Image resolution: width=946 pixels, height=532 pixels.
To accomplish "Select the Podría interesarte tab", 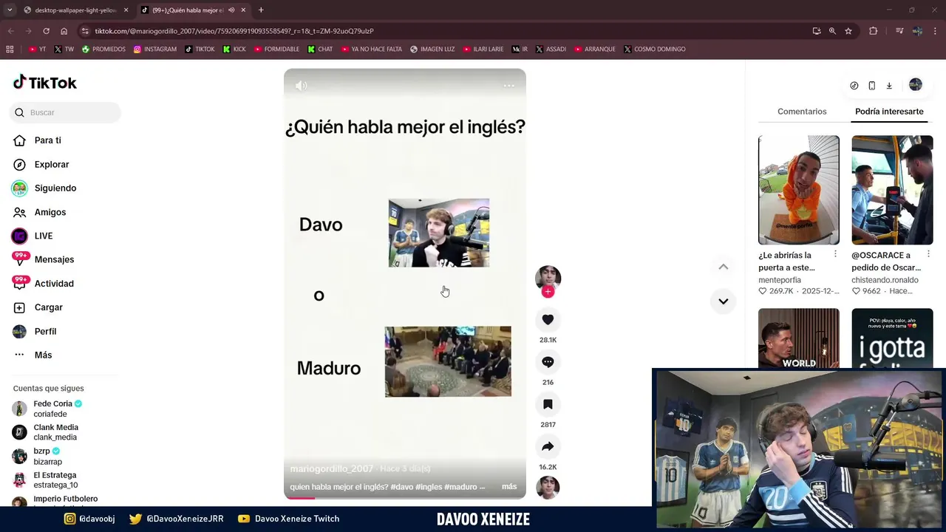I will [x=889, y=112].
